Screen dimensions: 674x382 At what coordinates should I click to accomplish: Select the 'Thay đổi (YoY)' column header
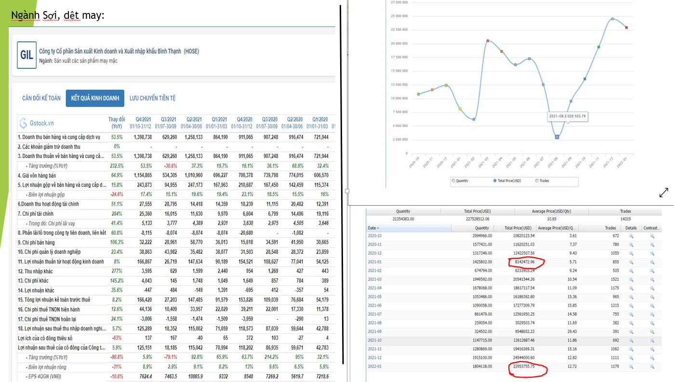pos(117,122)
